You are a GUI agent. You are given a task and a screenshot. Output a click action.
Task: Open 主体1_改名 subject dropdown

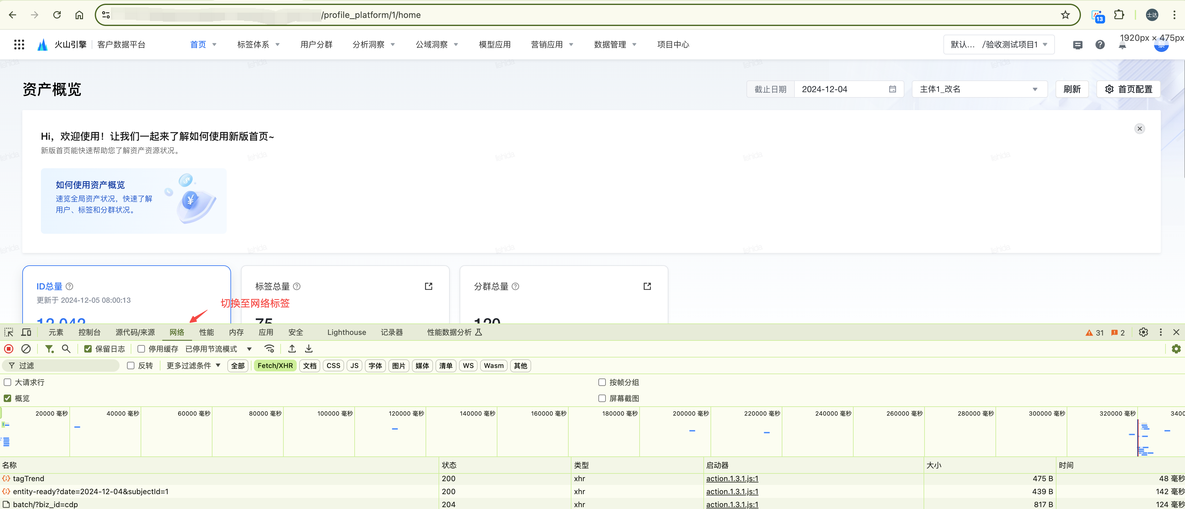click(979, 89)
